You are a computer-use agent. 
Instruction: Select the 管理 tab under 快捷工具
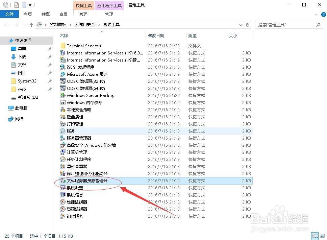(x=83, y=14)
